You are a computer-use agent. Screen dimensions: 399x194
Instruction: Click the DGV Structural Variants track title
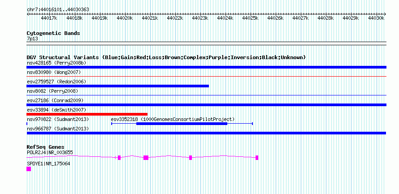(x=166, y=57)
